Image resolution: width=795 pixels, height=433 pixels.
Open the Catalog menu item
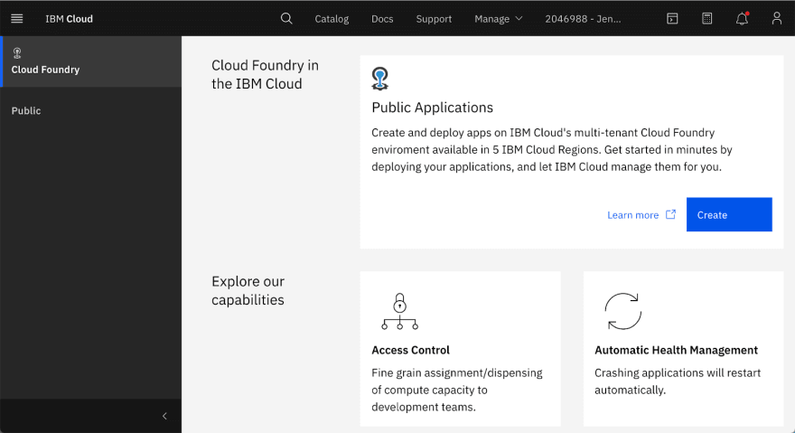[x=332, y=19]
